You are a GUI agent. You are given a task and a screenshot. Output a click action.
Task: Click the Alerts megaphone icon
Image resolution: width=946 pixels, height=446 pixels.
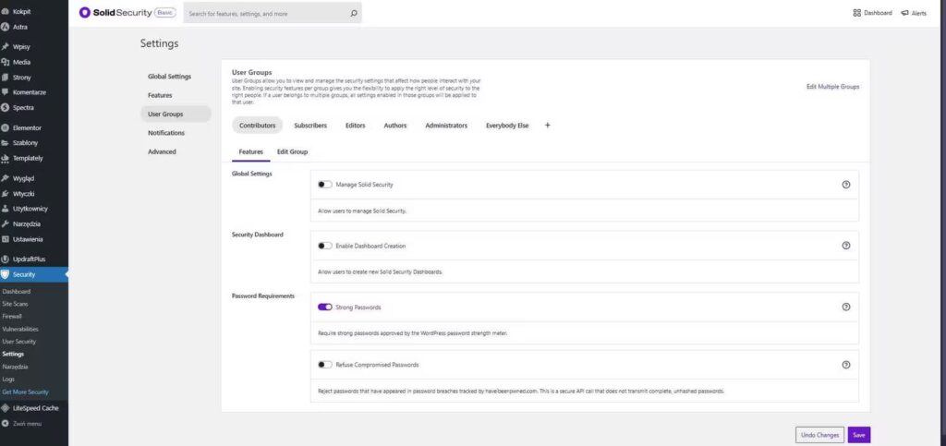[x=905, y=13]
